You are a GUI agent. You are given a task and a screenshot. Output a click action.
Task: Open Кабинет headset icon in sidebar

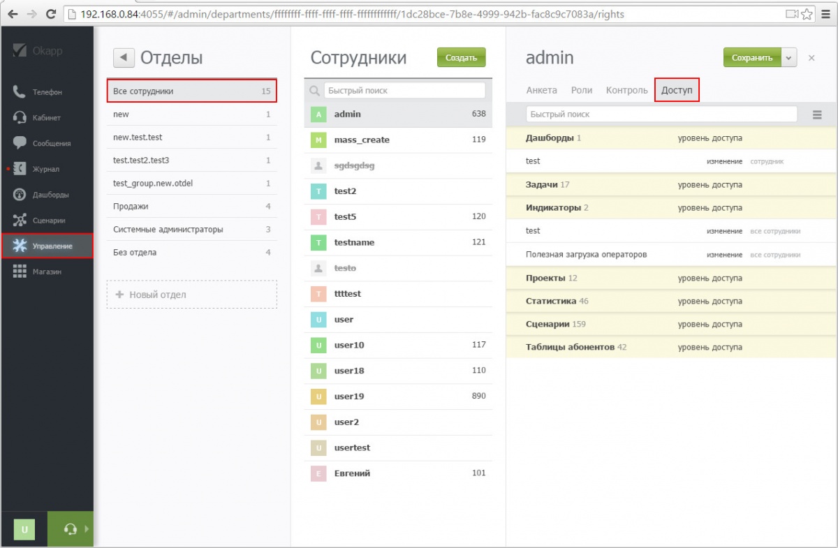(x=20, y=117)
